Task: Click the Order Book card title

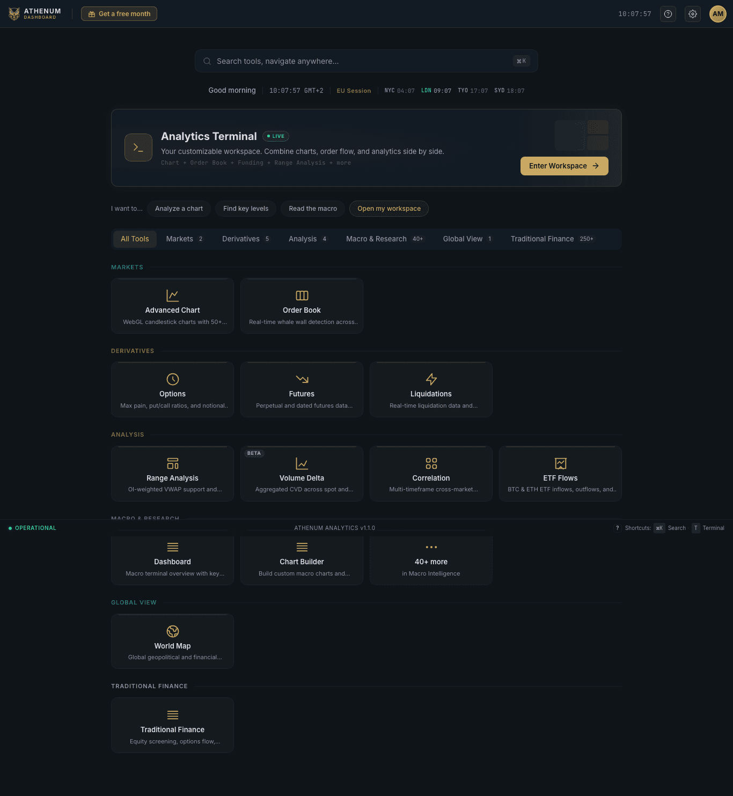Action: click(302, 310)
